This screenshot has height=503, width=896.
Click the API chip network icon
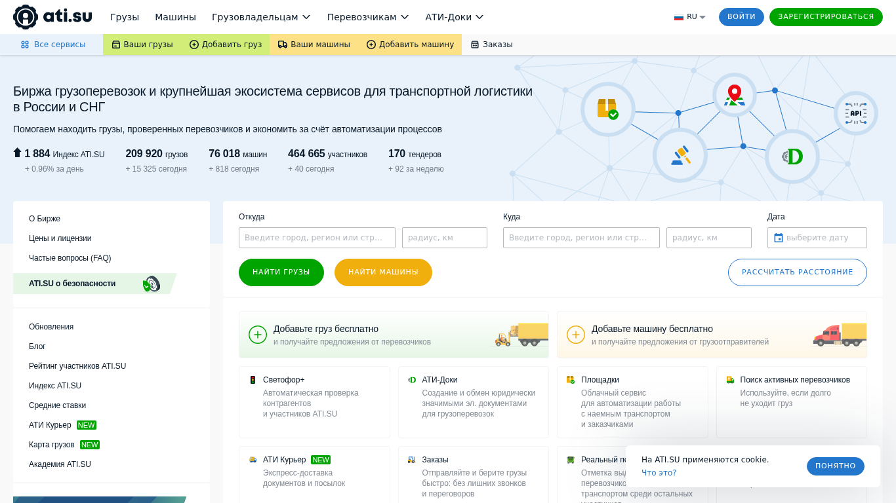click(856, 113)
